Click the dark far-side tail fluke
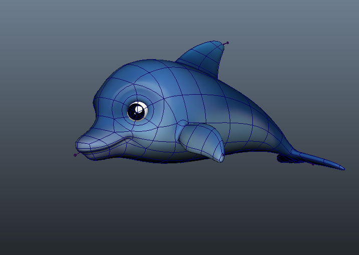 (287, 159)
